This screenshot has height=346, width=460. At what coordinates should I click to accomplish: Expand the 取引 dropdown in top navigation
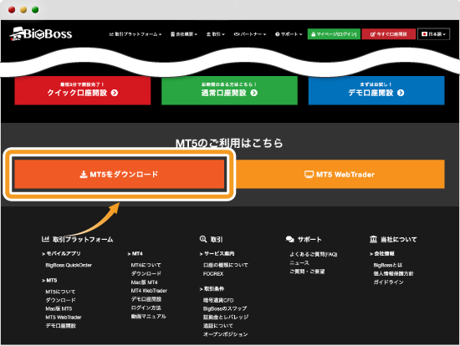tap(216, 34)
